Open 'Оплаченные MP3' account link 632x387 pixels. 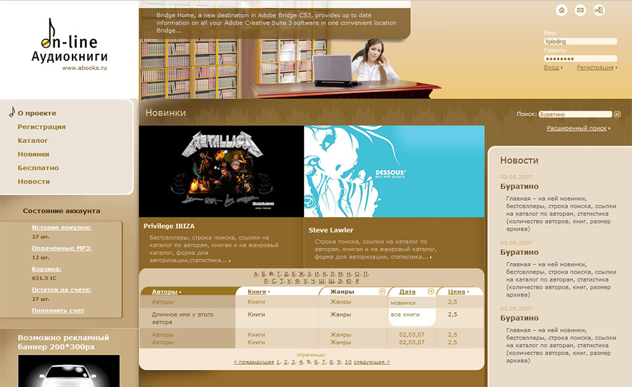[x=62, y=248]
